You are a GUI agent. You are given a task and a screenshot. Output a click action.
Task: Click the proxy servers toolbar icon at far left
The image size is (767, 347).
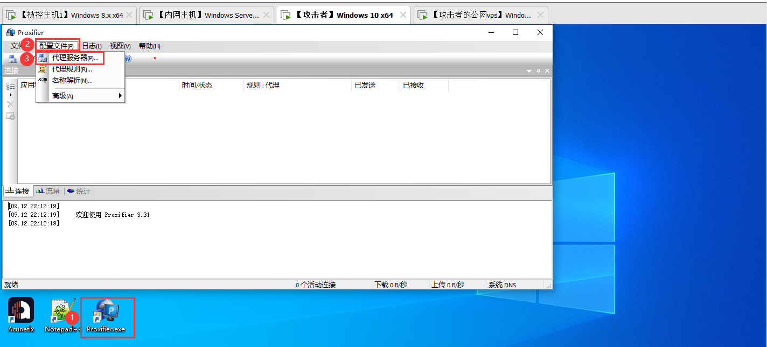pos(12,59)
